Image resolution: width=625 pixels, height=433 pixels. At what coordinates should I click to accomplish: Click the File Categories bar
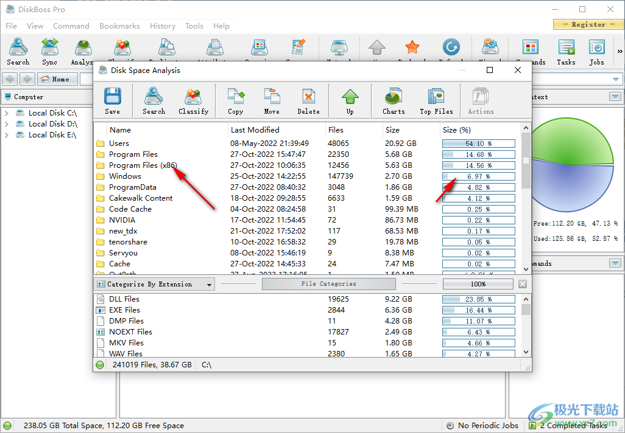point(328,284)
